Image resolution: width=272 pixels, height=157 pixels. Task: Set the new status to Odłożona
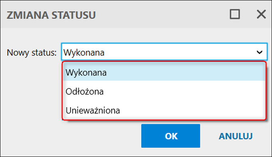tap(164, 91)
